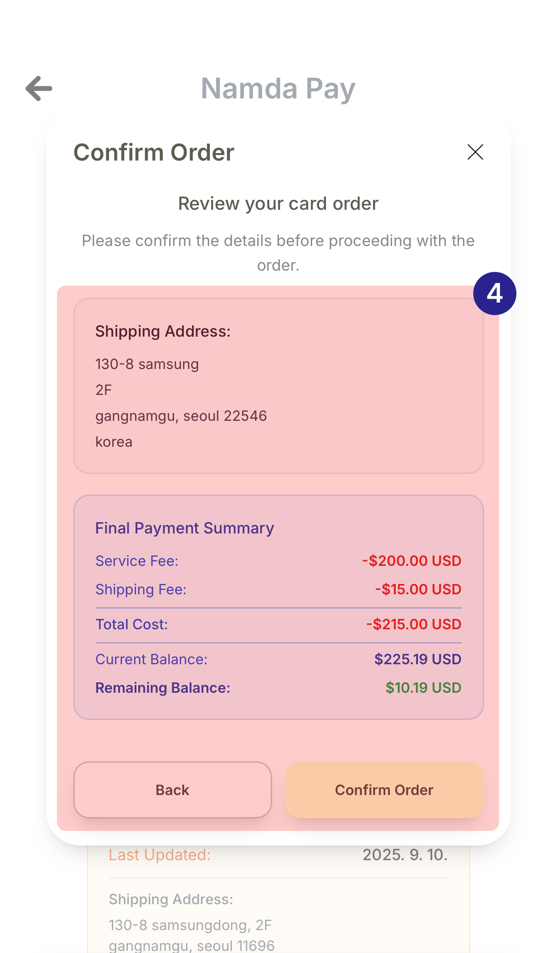
Task: Select the Shipping Address heading in dialog
Action: click(163, 331)
